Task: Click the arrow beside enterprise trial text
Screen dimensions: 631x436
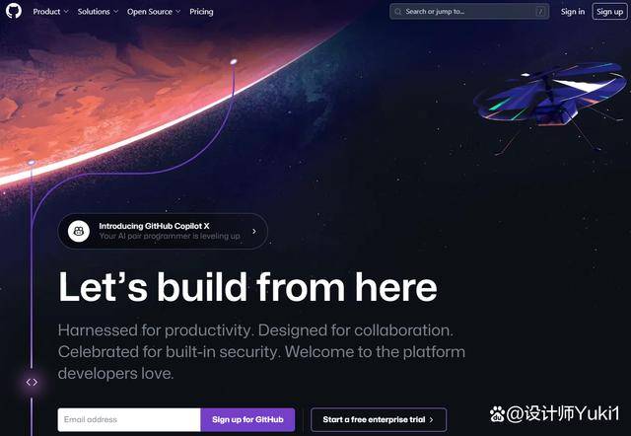Action: pos(432,419)
